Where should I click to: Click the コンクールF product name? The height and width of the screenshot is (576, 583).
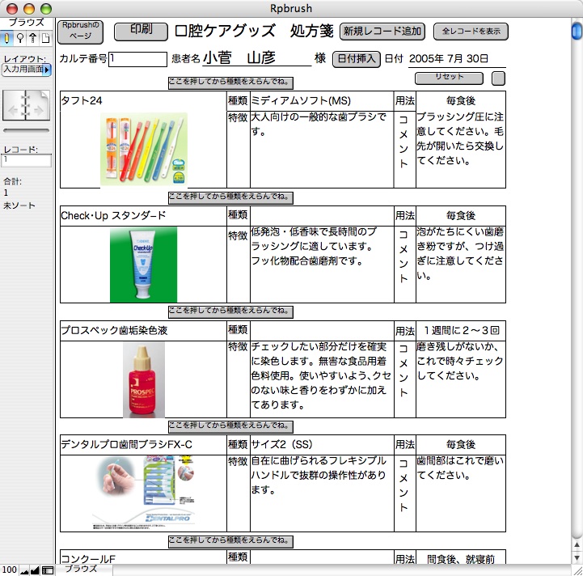tap(88, 558)
